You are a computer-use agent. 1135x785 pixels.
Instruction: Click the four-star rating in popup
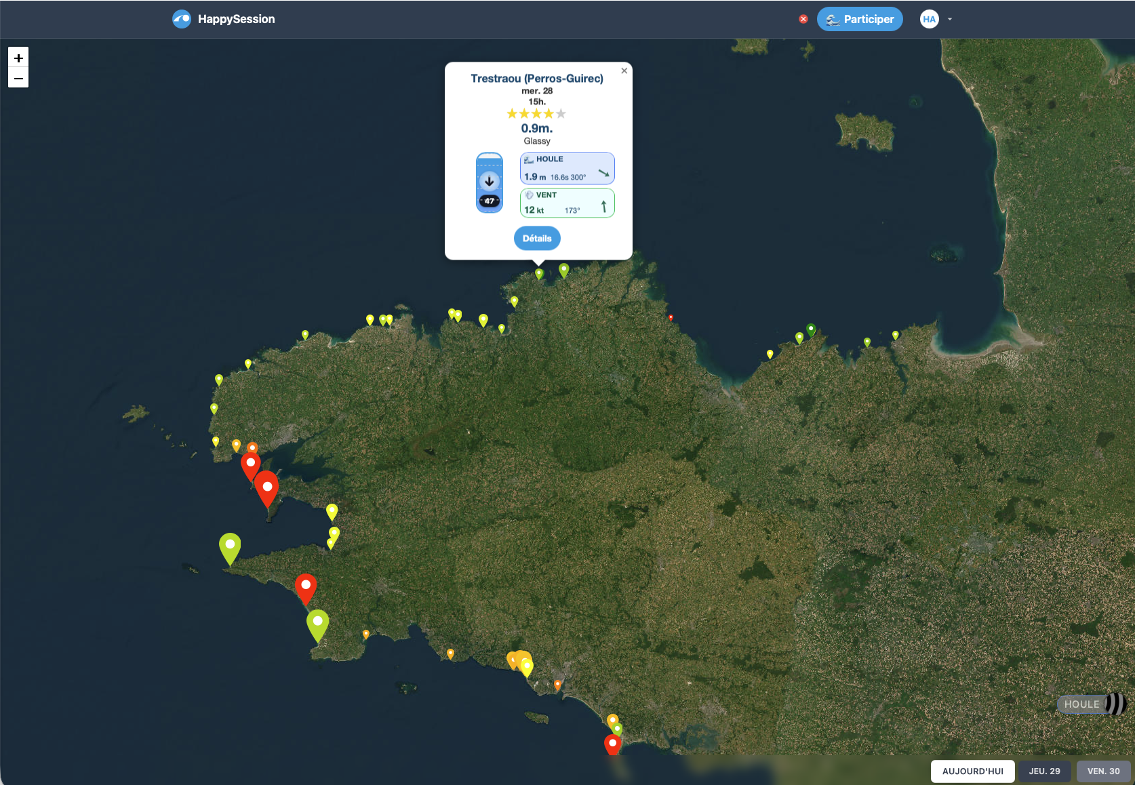[x=536, y=114]
